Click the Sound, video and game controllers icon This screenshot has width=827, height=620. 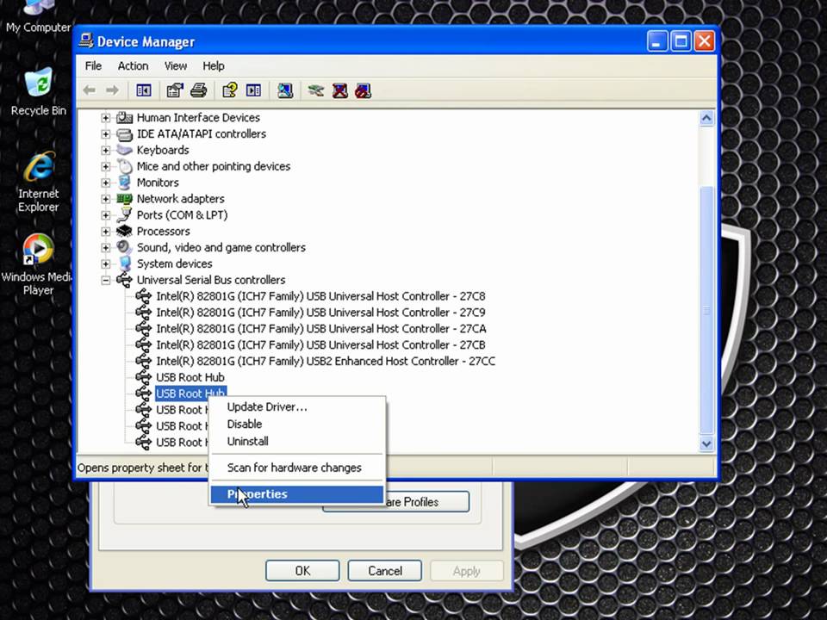pyautogui.click(x=124, y=247)
